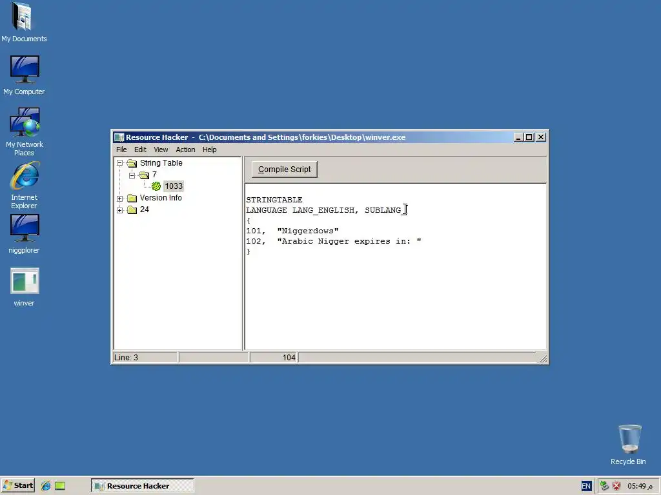Click the LANGUAGE LANG_ENGLISH line in editor

click(x=323, y=210)
